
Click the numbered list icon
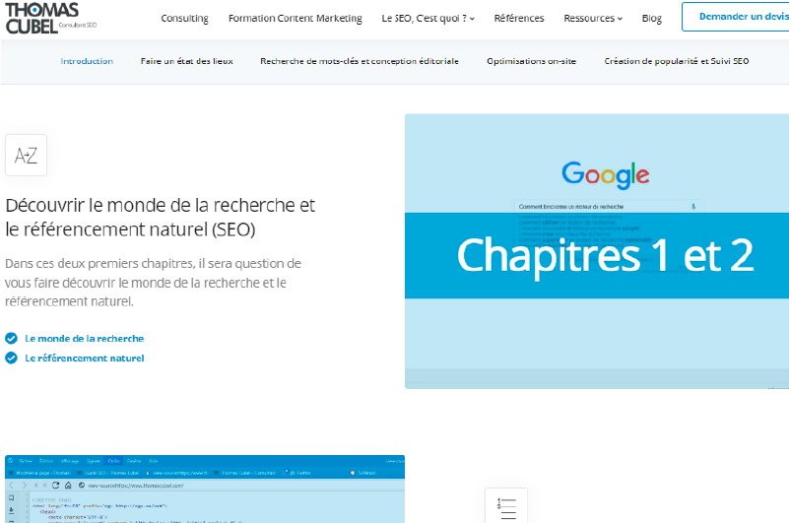pyautogui.click(x=506, y=507)
